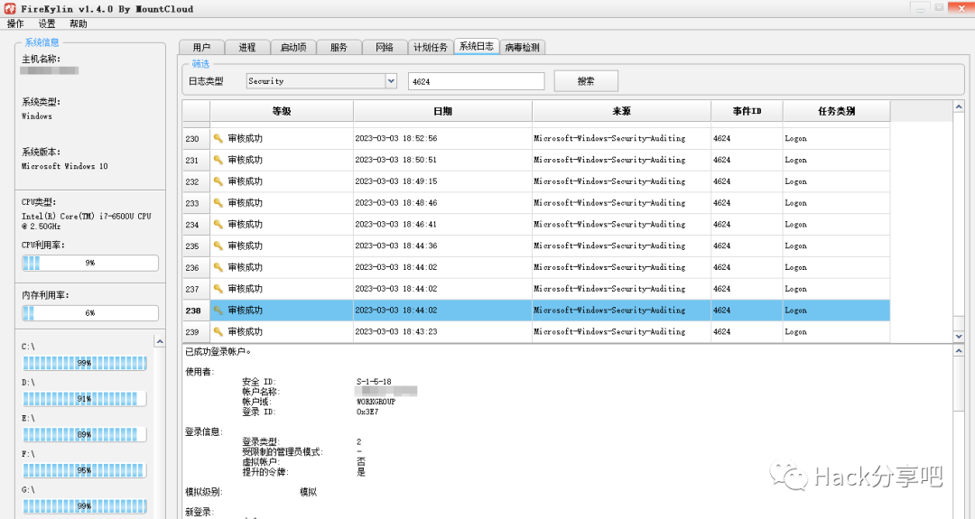
Task: Sort by the 事件ID column header
Action: pyautogui.click(x=747, y=111)
